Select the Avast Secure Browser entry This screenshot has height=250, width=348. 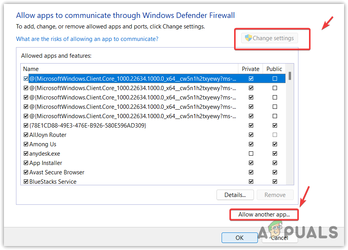coord(57,172)
